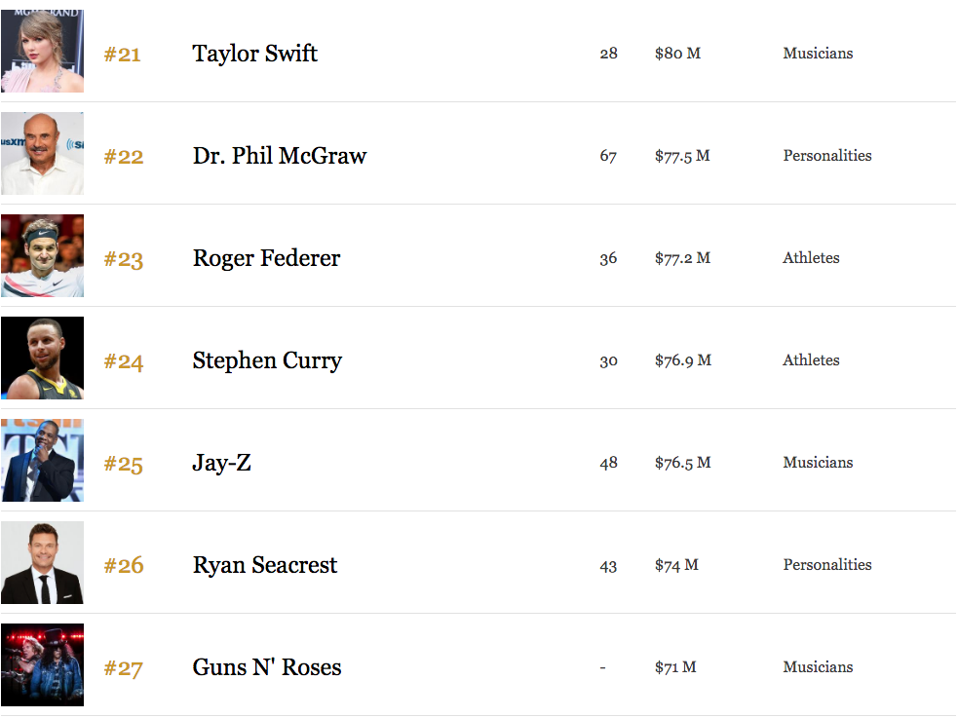Select the Guns N' Roses concert photo
Screen dimensions: 958x718
click(x=42, y=664)
